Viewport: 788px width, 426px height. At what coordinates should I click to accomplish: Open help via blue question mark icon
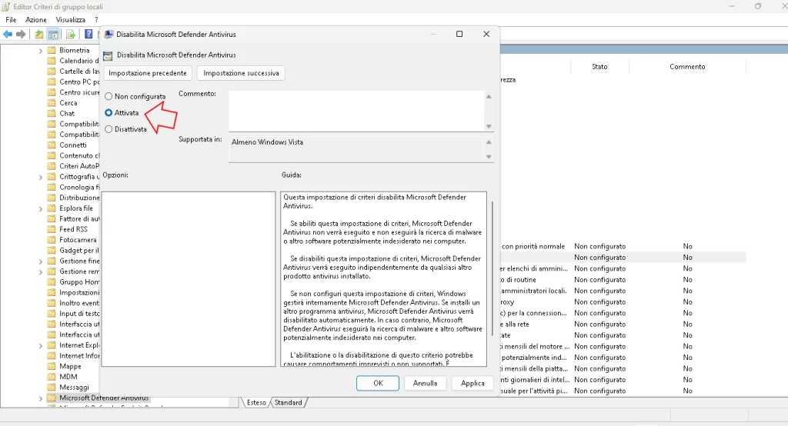pos(88,34)
